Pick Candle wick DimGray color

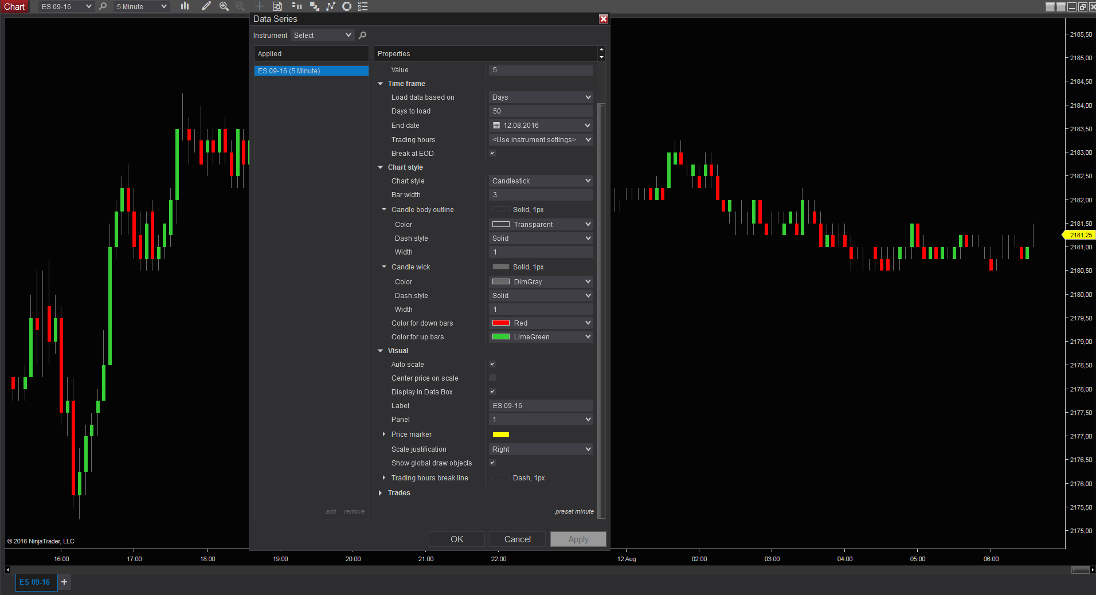541,282
